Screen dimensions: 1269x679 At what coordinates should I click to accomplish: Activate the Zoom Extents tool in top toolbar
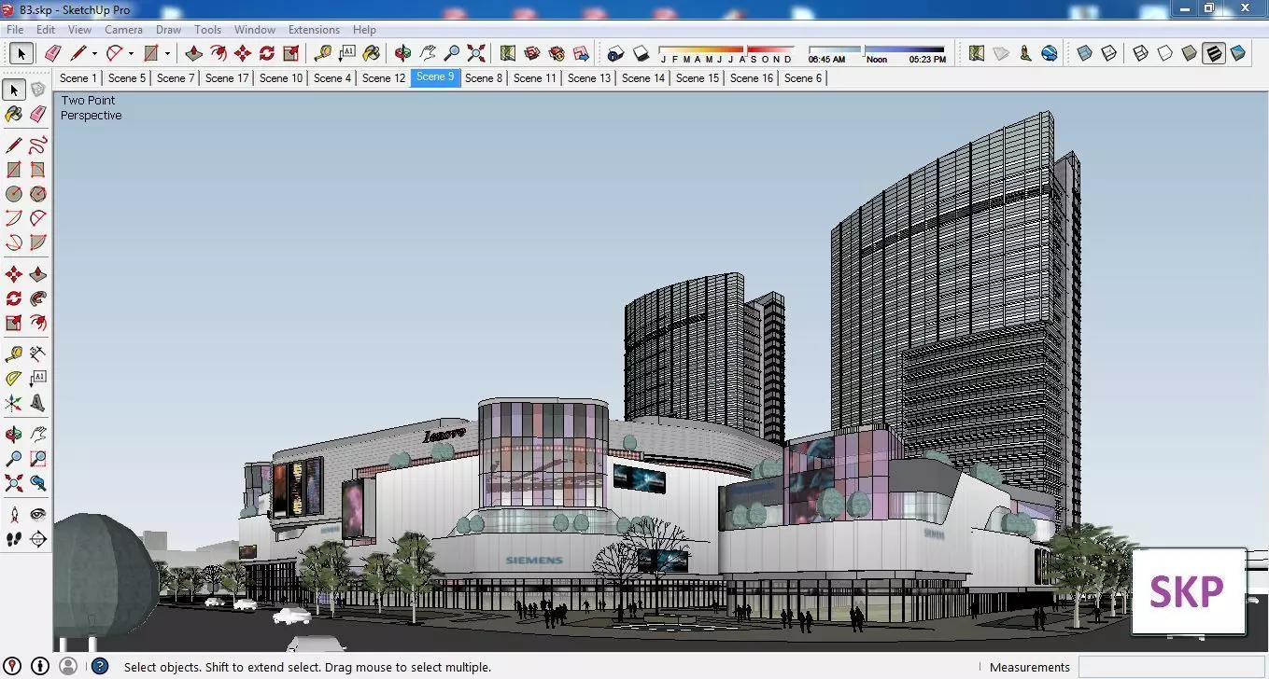click(x=476, y=53)
